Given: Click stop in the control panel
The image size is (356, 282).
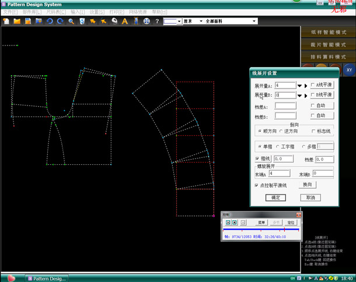Looking at the screenshot, I should [x=234, y=223].
